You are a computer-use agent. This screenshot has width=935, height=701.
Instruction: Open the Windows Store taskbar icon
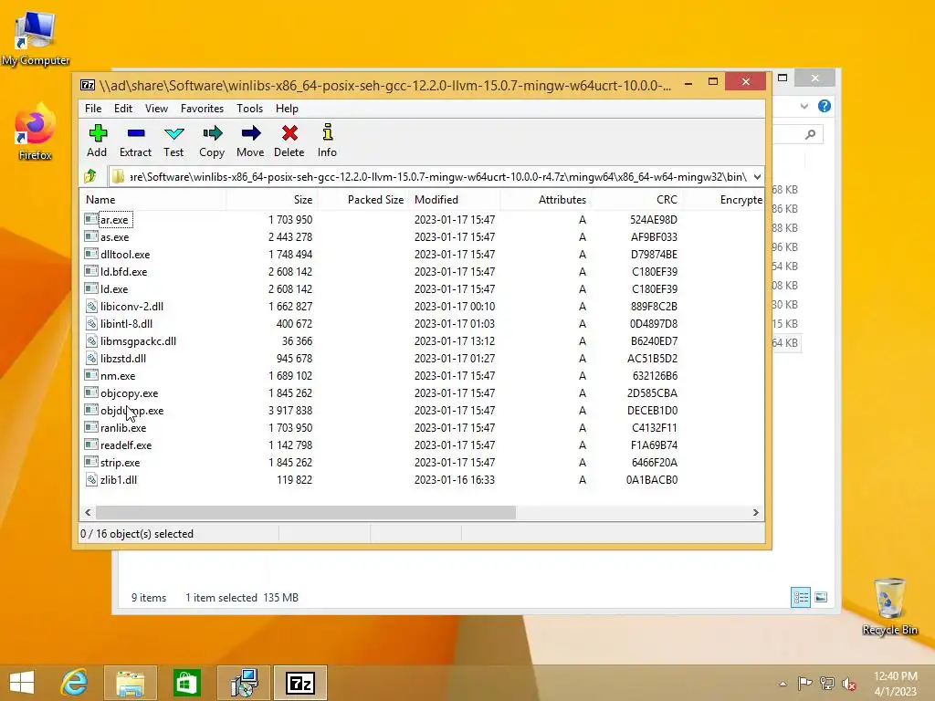(x=186, y=683)
